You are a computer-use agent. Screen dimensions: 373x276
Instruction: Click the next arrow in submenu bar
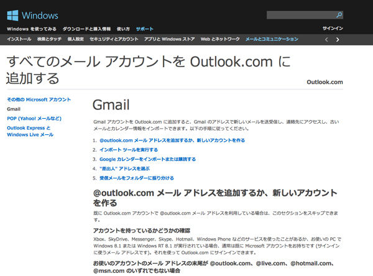[x=338, y=39]
